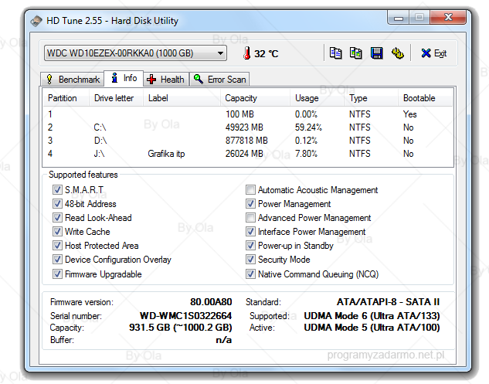Toggle the S.M.A.R.T checkbox
Image resolution: width=489 pixels, height=384 pixels.
(57, 189)
